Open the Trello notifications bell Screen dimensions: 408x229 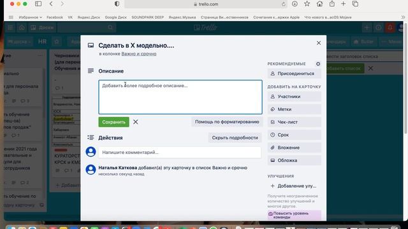pyautogui.click(x=390, y=27)
